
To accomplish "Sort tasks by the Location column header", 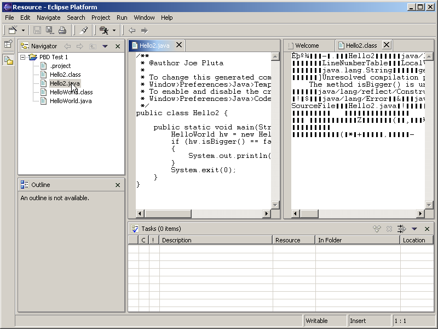I will 417,240.
